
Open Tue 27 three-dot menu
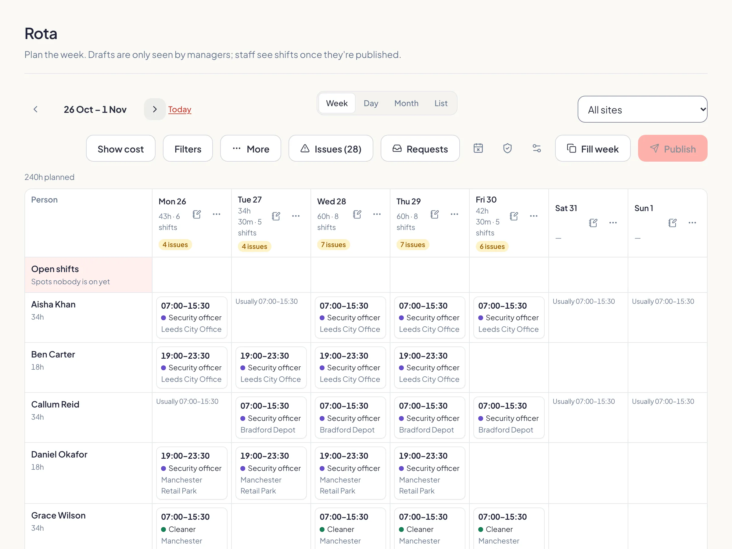pos(296,216)
